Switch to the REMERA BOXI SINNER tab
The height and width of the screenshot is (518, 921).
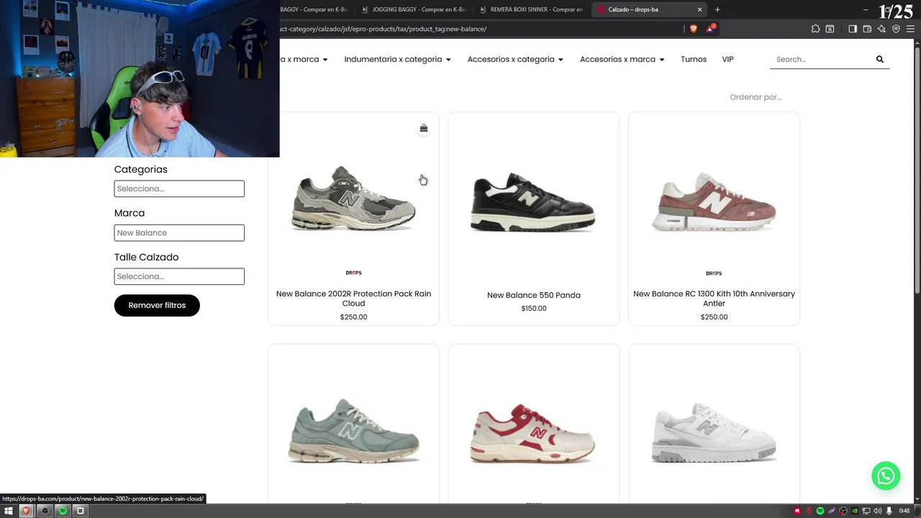coord(532,9)
